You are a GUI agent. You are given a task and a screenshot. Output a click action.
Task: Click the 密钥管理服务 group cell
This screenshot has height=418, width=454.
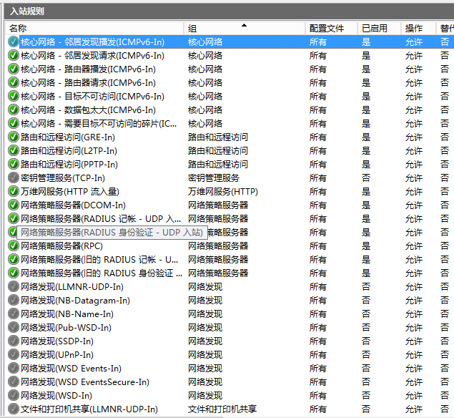point(214,178)
